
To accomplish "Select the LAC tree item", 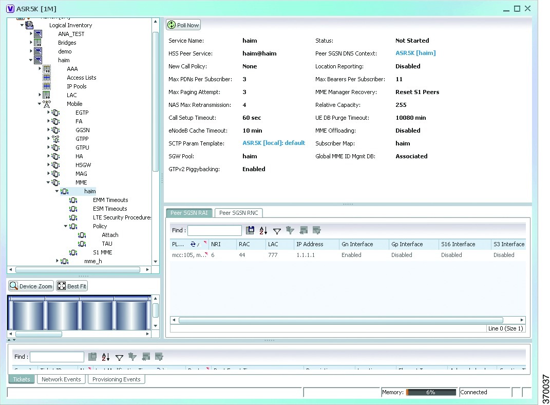I will pos(71,95).
